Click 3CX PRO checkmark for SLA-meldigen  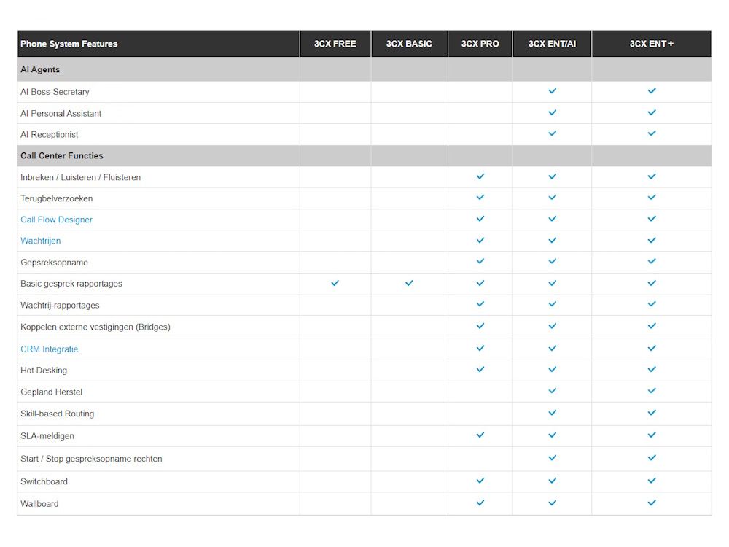[x=480, y=435]
